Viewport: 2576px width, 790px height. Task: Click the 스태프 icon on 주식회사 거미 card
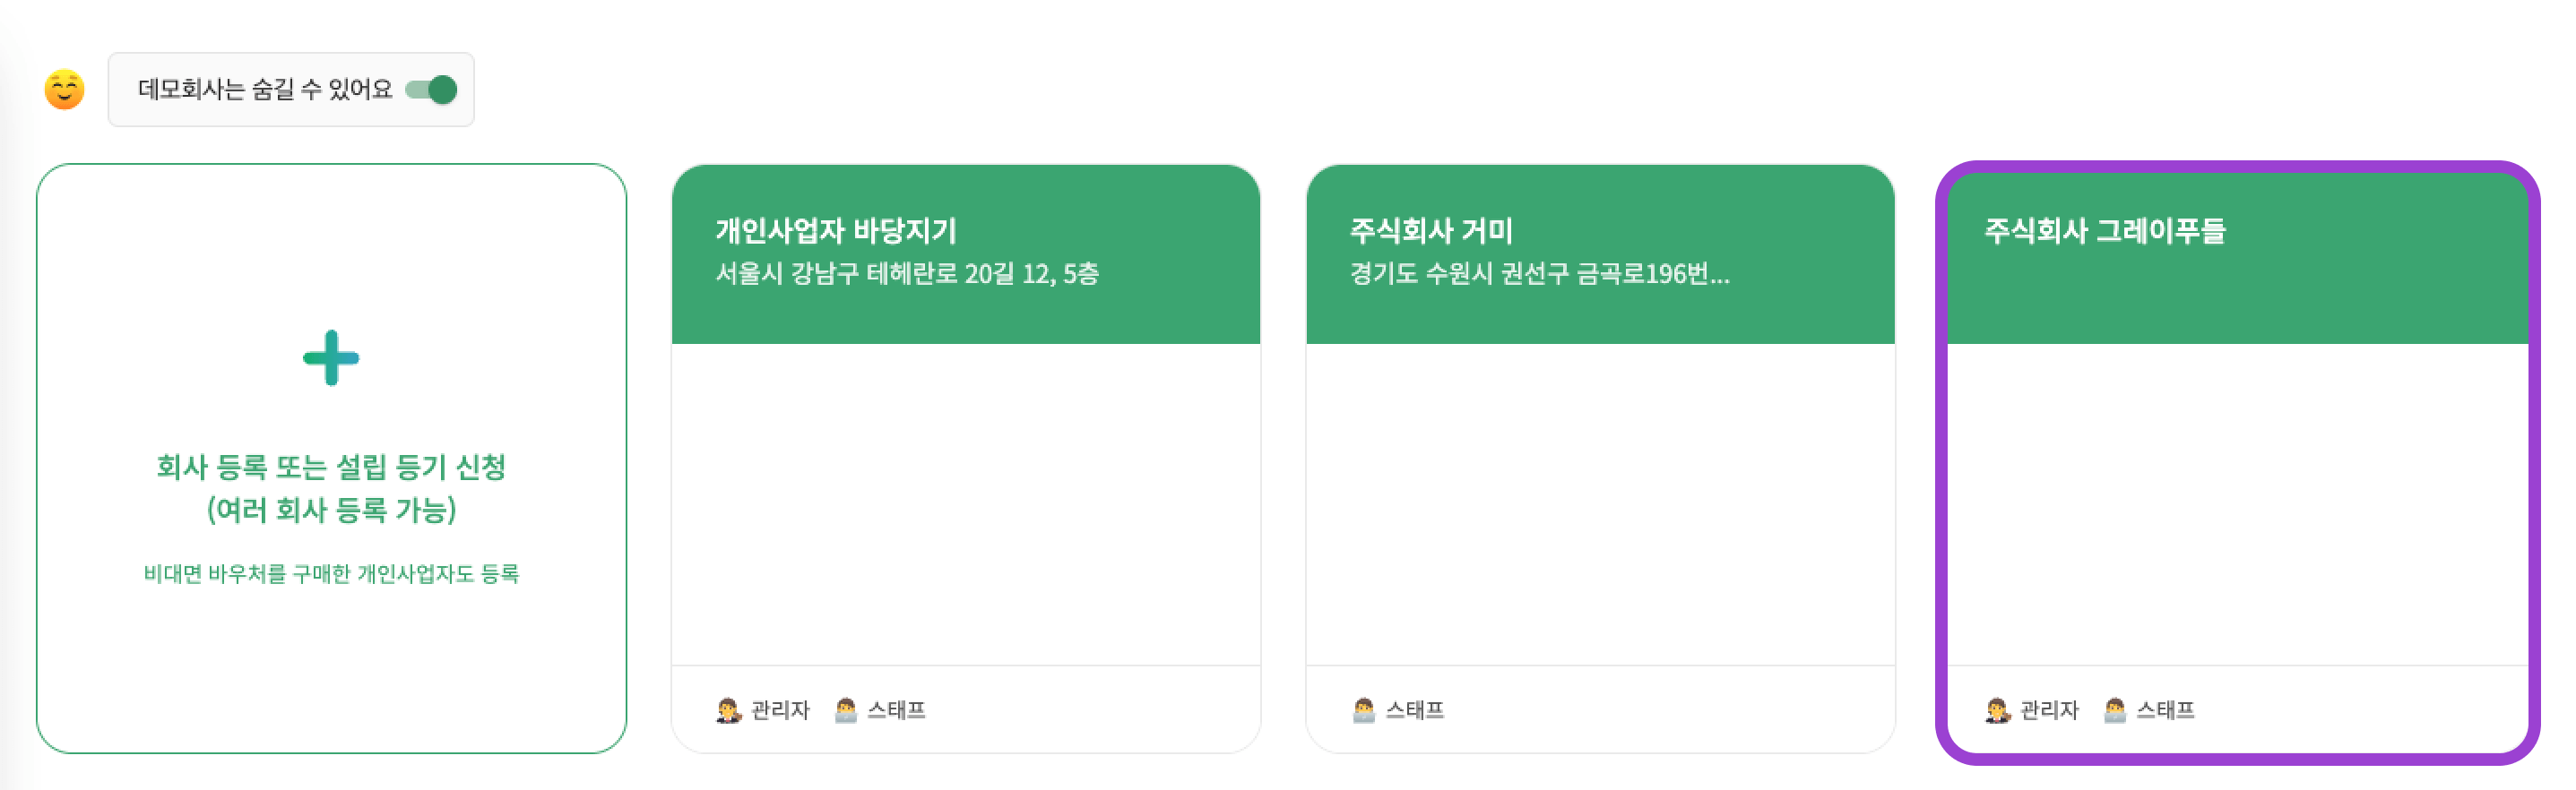(x=1363, y=711)
